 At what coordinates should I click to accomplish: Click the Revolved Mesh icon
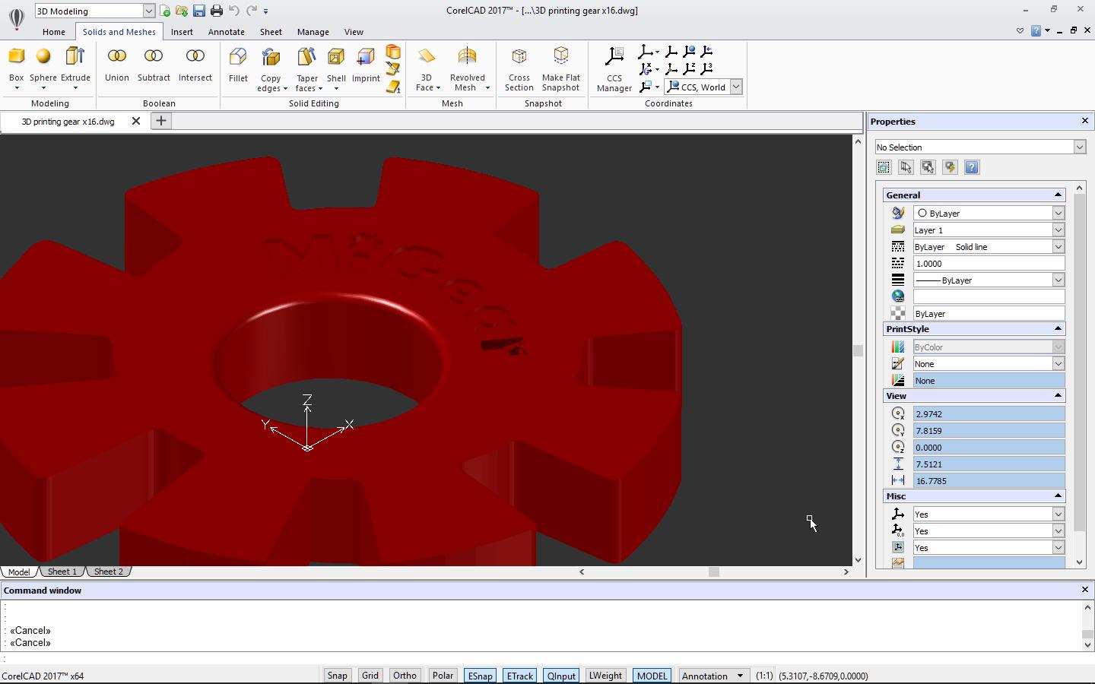(x=467, y=58)
